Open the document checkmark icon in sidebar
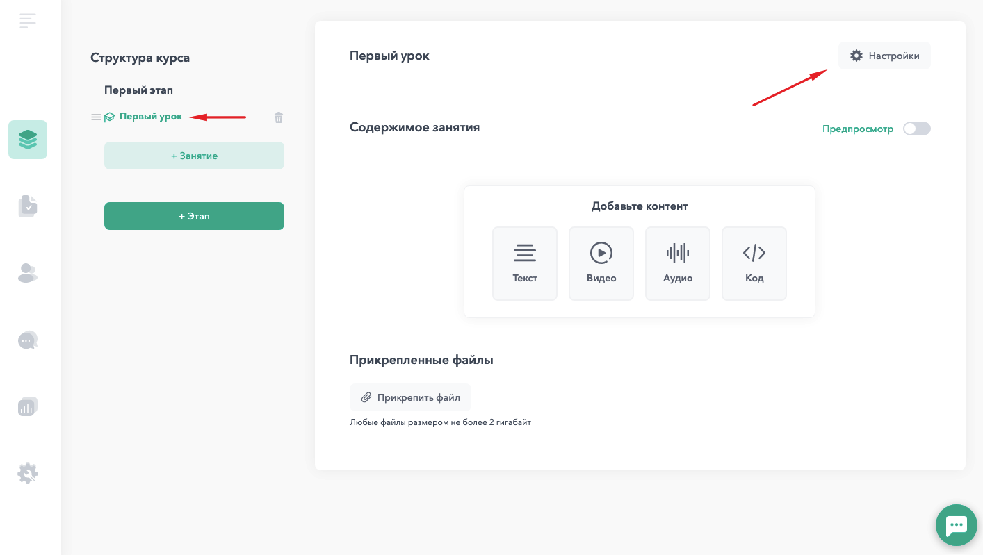 tap(28, 206)
